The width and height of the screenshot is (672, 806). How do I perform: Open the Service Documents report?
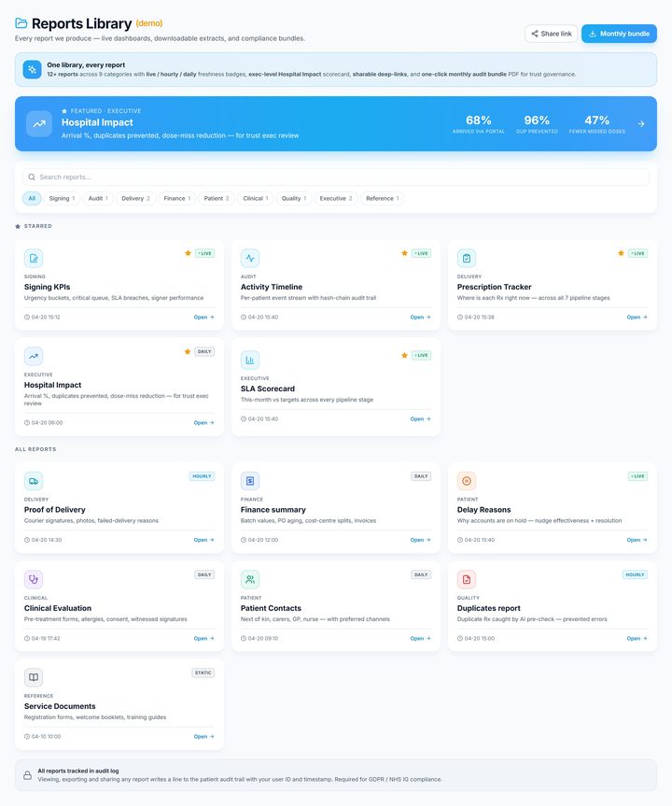204,737
